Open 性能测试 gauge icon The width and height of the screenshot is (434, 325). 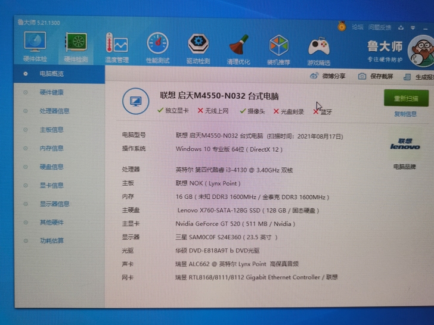point(157,48)
